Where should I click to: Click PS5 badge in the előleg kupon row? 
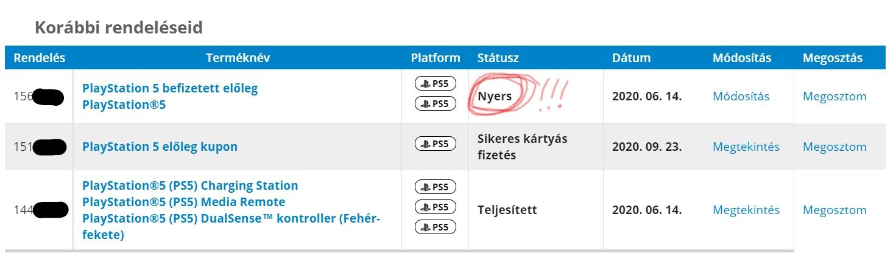point(435,144)
